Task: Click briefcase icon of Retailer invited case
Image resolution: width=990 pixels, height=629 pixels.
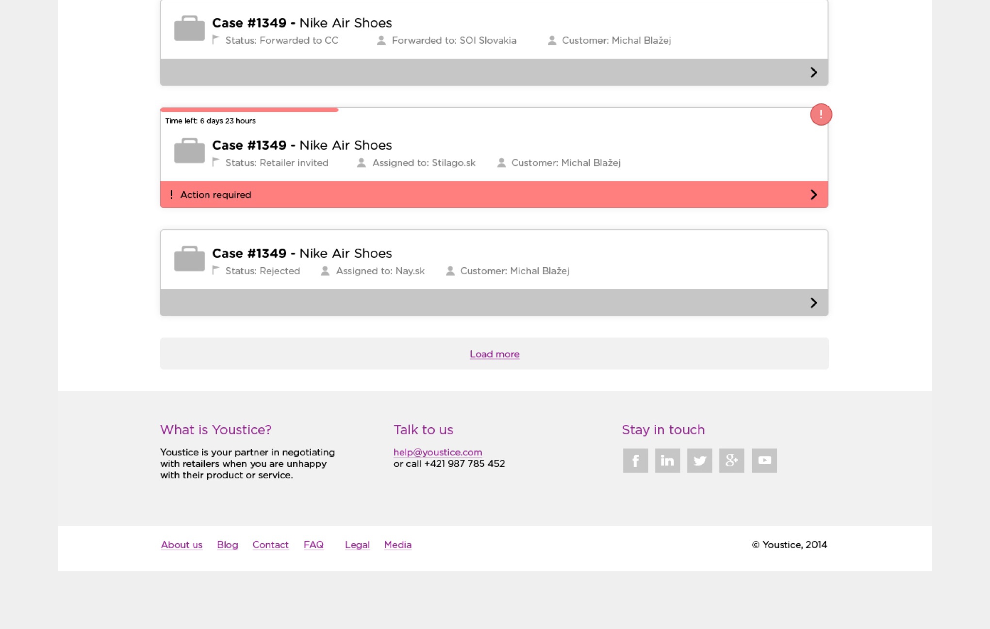Action: (189, 150)
